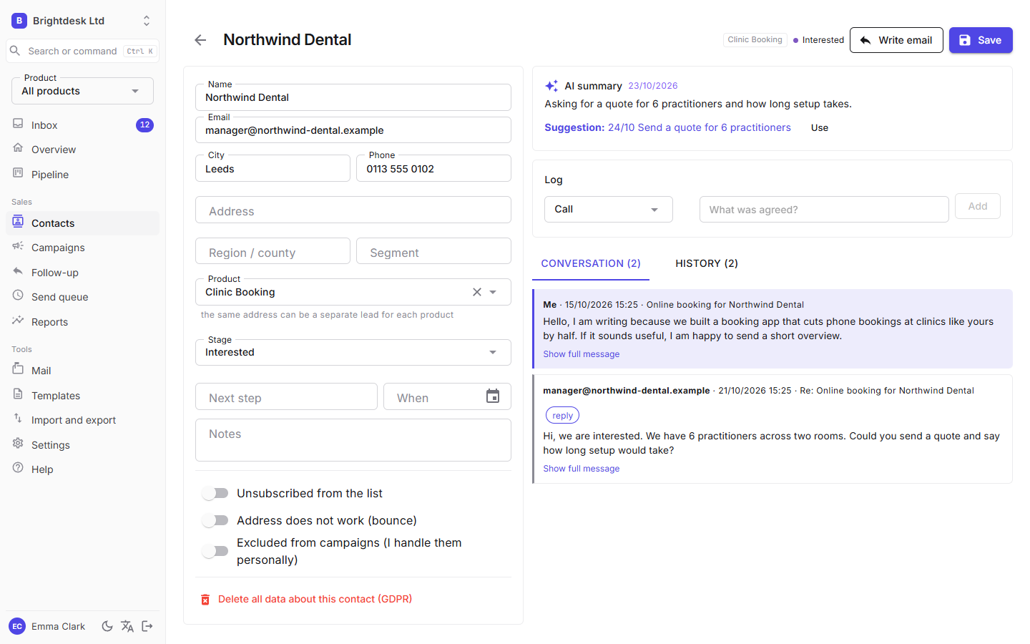Open Templates in the sidebar

pyautogui.click(x=83, y=396)
